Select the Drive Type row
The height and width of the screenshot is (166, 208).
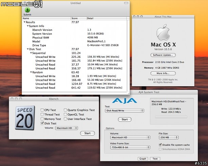74,45
